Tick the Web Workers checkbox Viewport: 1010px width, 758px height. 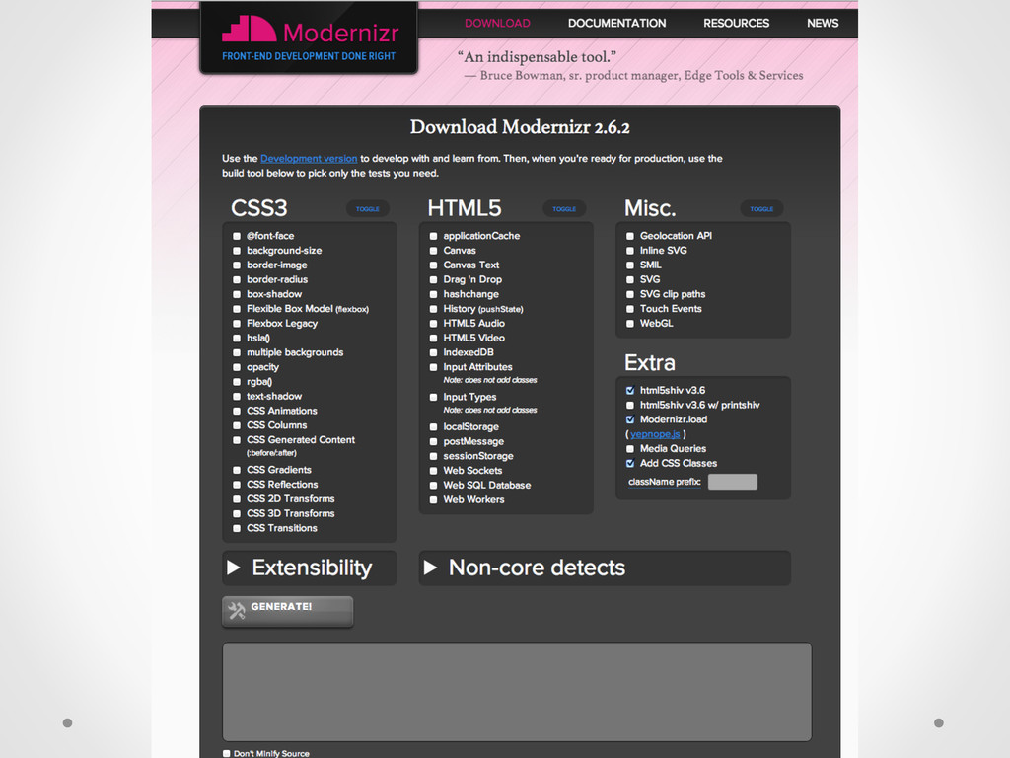tap(434, 500)
